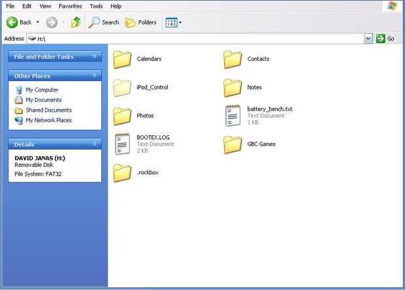The image size is (405, 290).
Task: Select the GBC Games folder icon
Action: pyautogui.click(x=233, y=144)
